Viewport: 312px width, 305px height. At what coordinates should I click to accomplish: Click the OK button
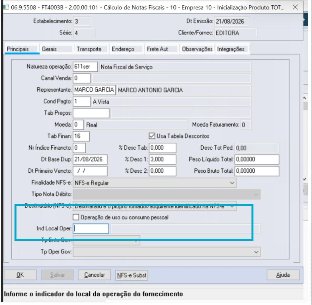coord(20,275)
